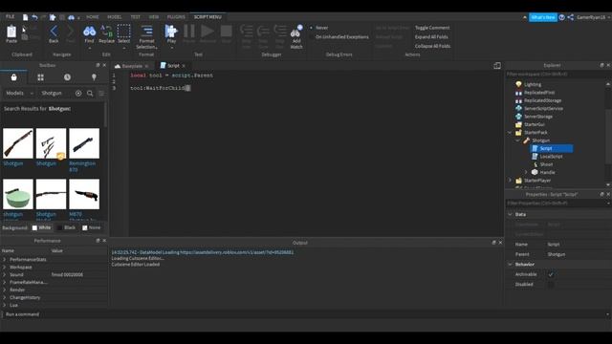Screen dimensions: 612x344
Task: Open Toolbox Recent clock icon
Action: (67, 77)
